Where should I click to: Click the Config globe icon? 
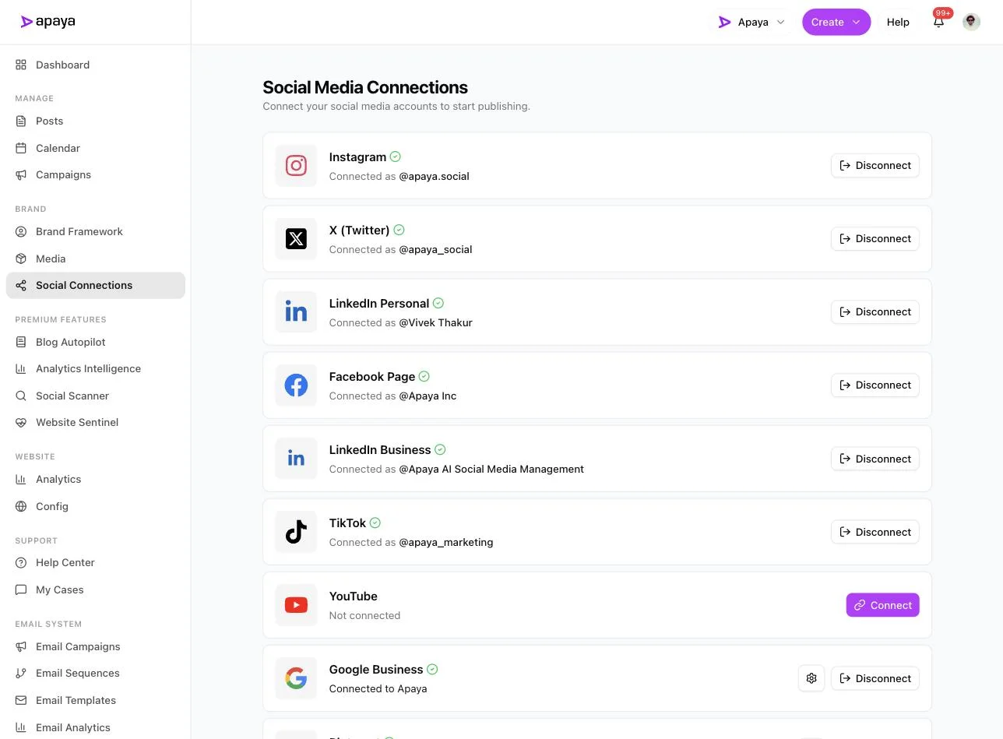click(21, 506)
